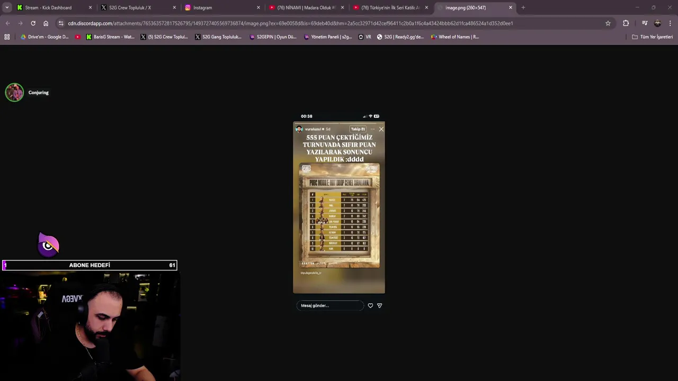Open the apps grid in bookmarks bar
This screenshot has height=381, width=678.
pyautogui.click(x=7, y=37)
